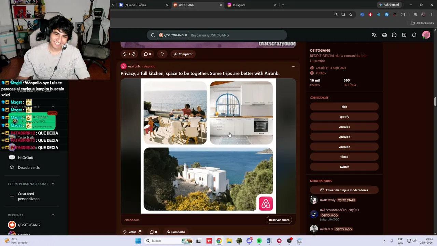Click the Reservar ahora button
The image size is (437, 246).
pyautogui.click(x=279, y=220)
